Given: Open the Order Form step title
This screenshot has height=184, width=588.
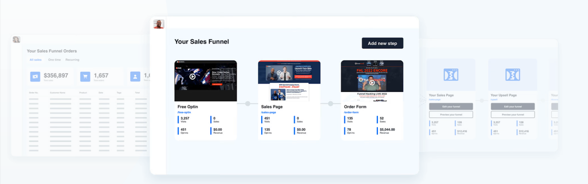Looking at the screenshot, I should pyautogui.click(x=355, y=107).
